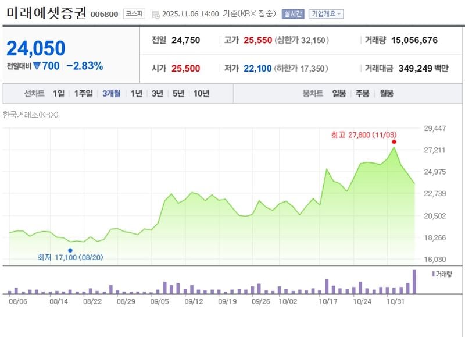Switch to the 3년 chart period
Screen dimensions: 465x337
pyautogui.click(x=157, y=94)
